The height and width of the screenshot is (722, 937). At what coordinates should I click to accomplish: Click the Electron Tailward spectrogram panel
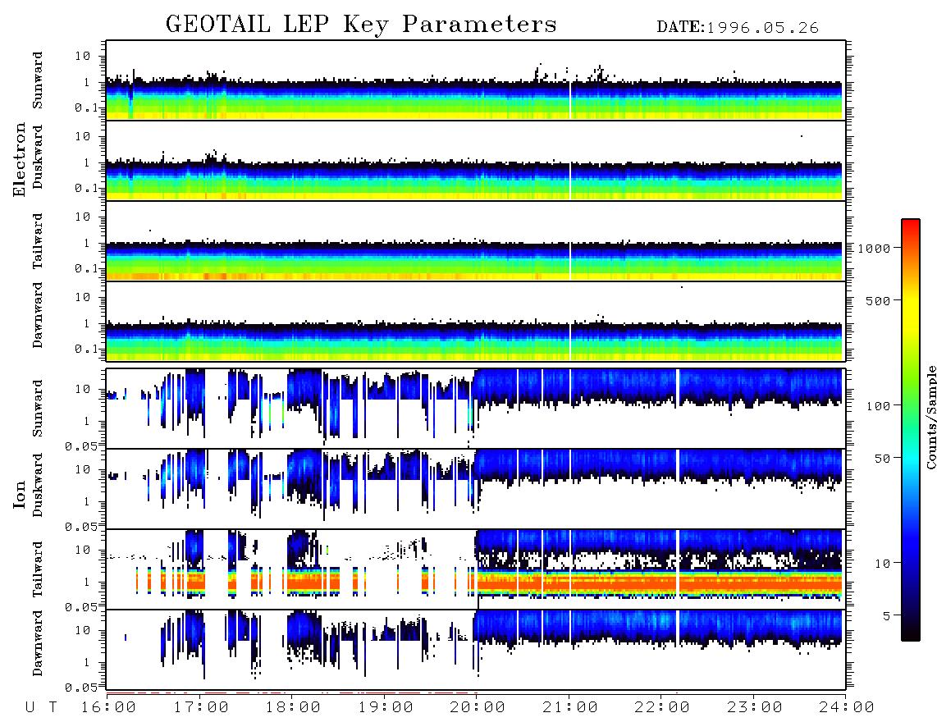click(476, 241)
